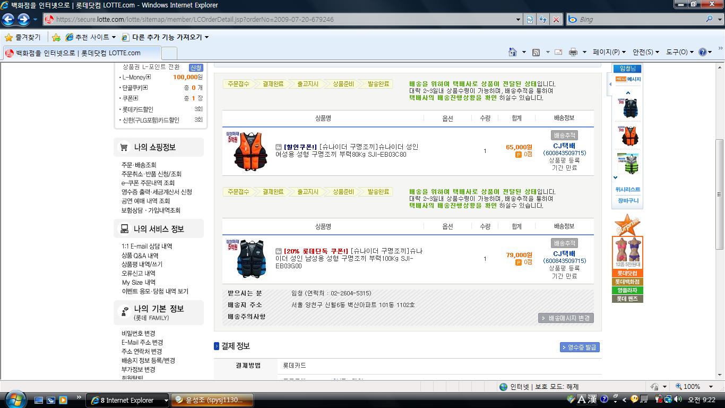Open e-쿠폰 주문내역 조회 link
Image resolution: width=725 pixels, height=408 pixels.
pos(148,183)
